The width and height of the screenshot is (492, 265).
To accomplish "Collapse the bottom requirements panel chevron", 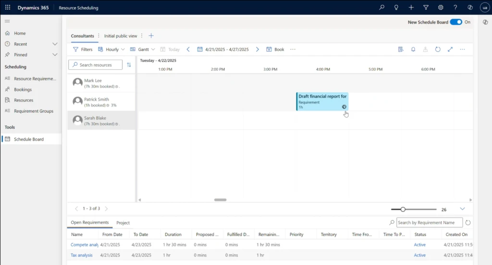I will click(x=463, y=209).
